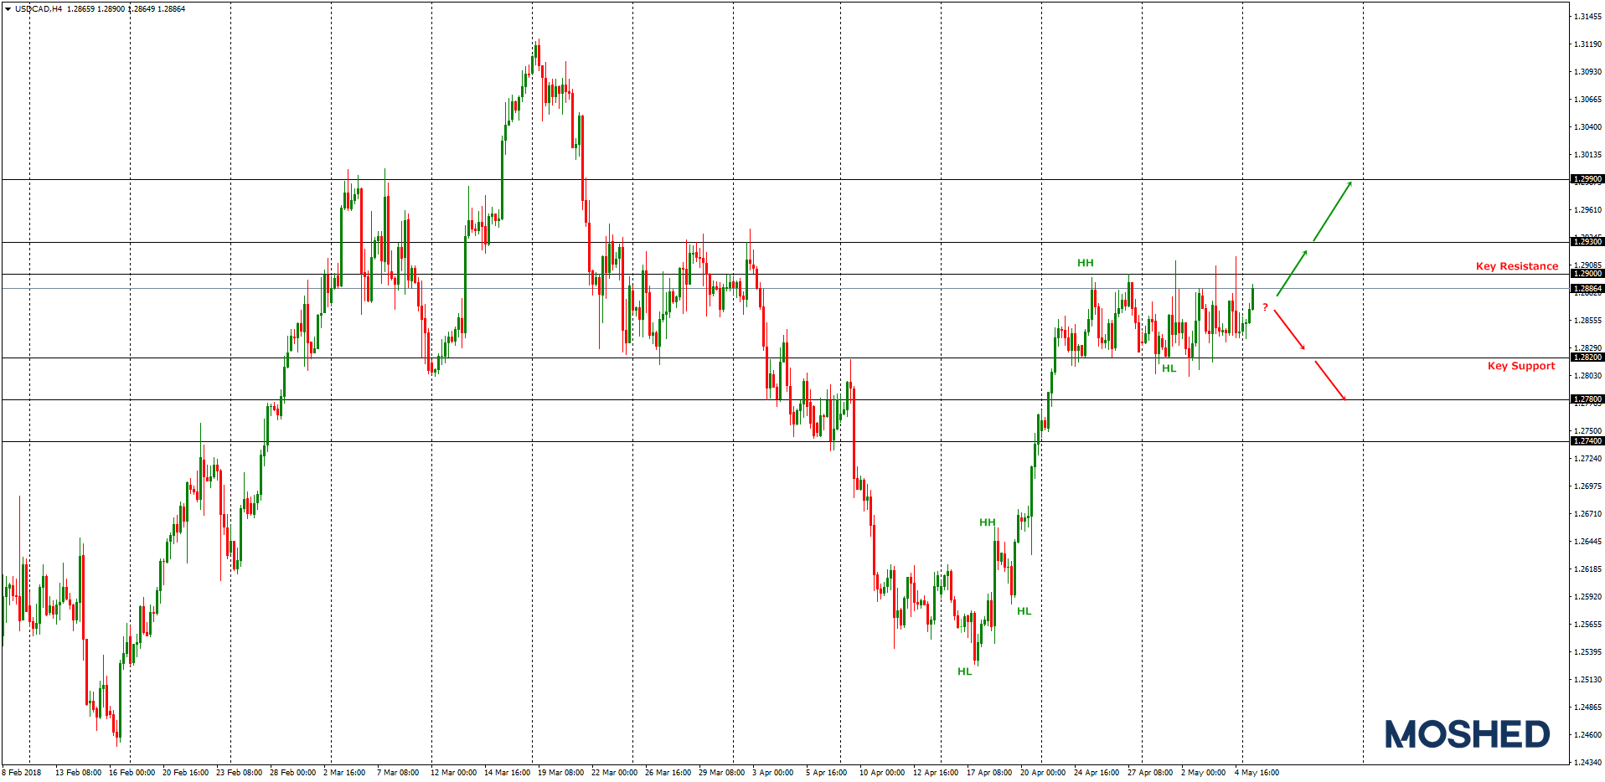This screenshot has width=1605, height=782.
Task: Click the USDCAD,H4 symbol label
Action: point(40,8)
